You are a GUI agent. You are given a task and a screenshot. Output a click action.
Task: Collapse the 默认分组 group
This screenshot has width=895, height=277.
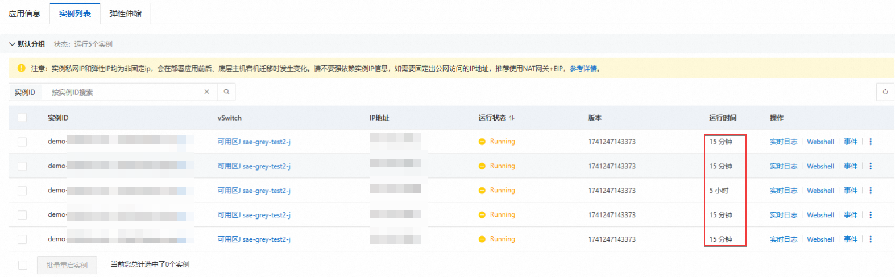click(x=12, y=44)
